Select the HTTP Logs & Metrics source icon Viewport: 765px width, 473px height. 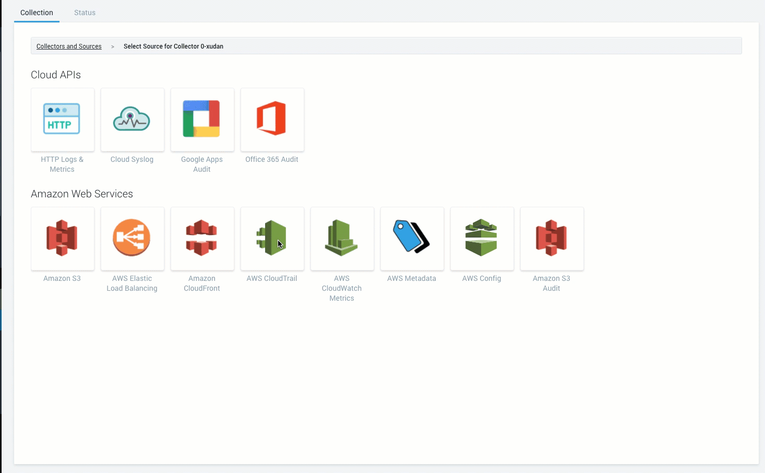tap(62, 120)
